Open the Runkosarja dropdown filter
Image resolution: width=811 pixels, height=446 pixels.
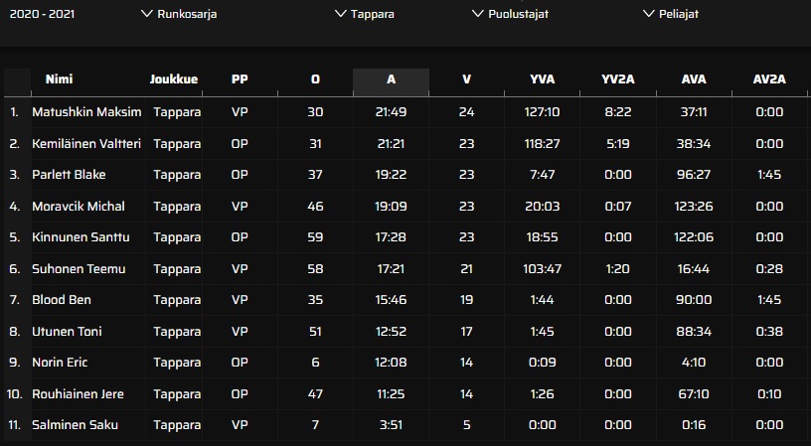tap(179, 14)
